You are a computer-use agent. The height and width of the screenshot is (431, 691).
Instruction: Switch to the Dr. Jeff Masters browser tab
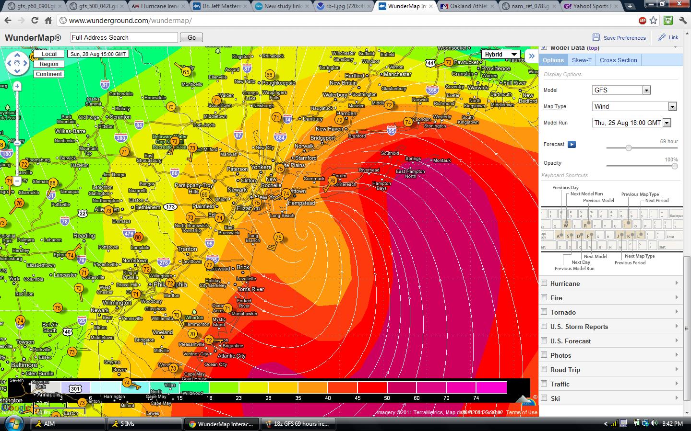click(220, 6)
